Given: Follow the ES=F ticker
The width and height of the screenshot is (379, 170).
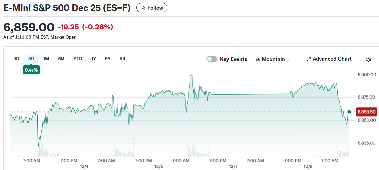Looking at the screenshot, I should pos(152,8).
